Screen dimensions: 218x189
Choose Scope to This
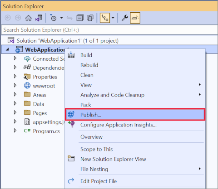tap(135, 149)
